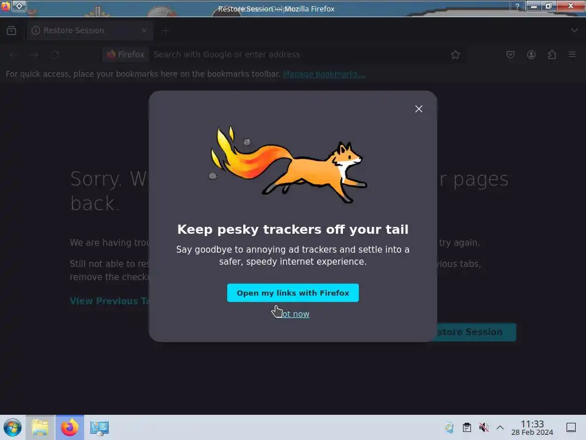Open Firefox View icon at tab bar
This screenshot has height=440, width=586.
pos(11,30)
